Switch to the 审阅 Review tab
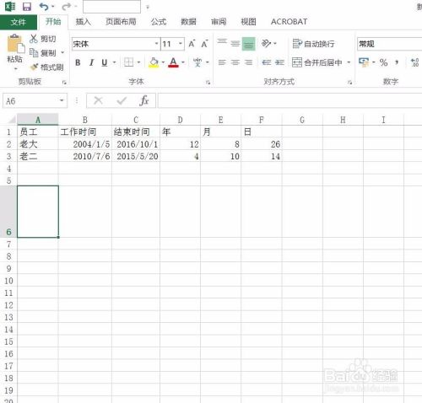422x403 pixels. click(219, 22)
